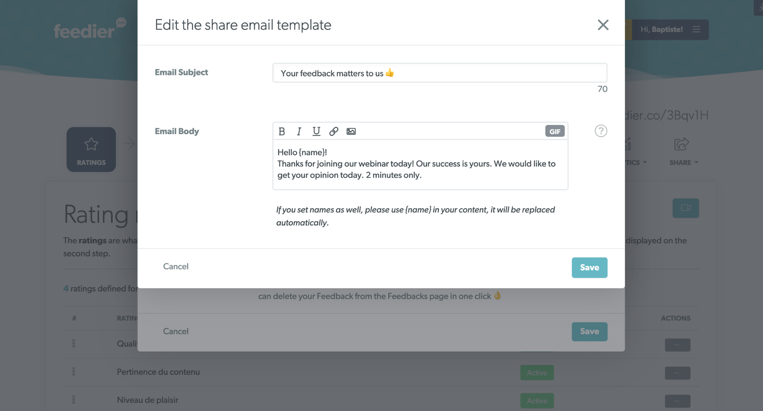Viewport: 763px width, 411px height.
Task: Edit the Email Subject field
Action: pos(440,73)
